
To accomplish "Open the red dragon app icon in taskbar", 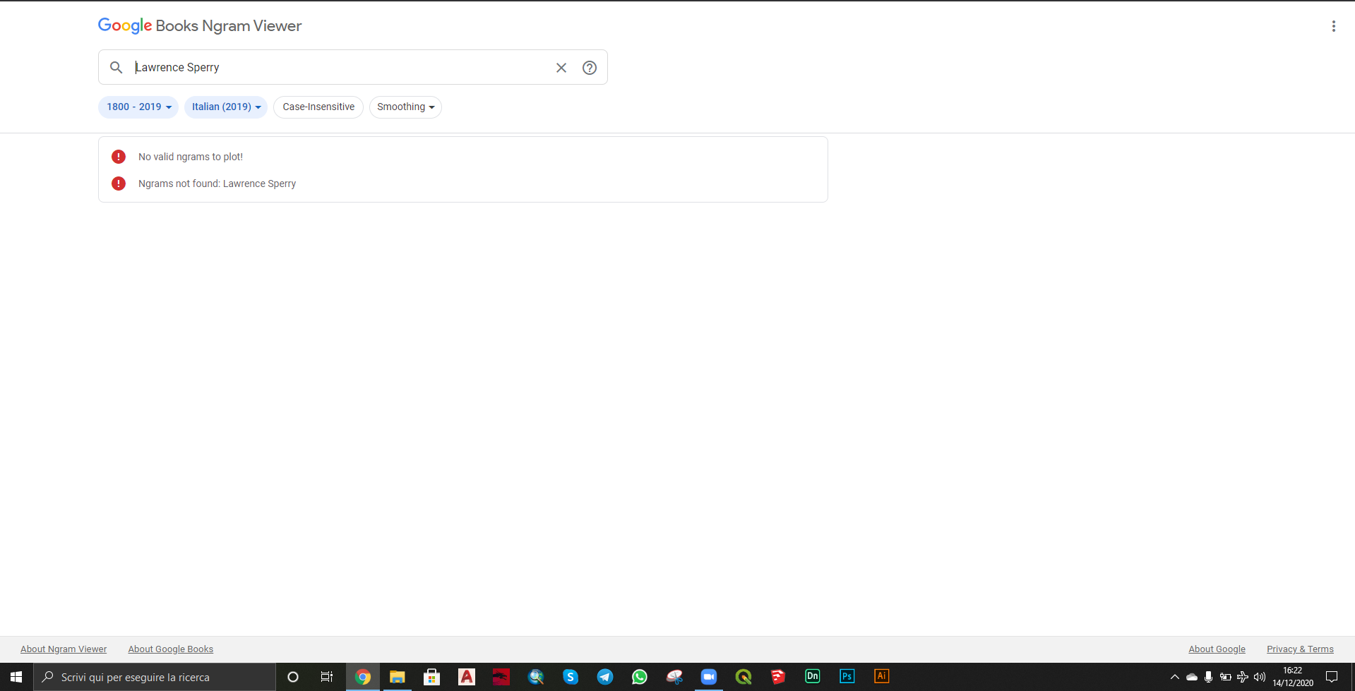I will (501, 677).
